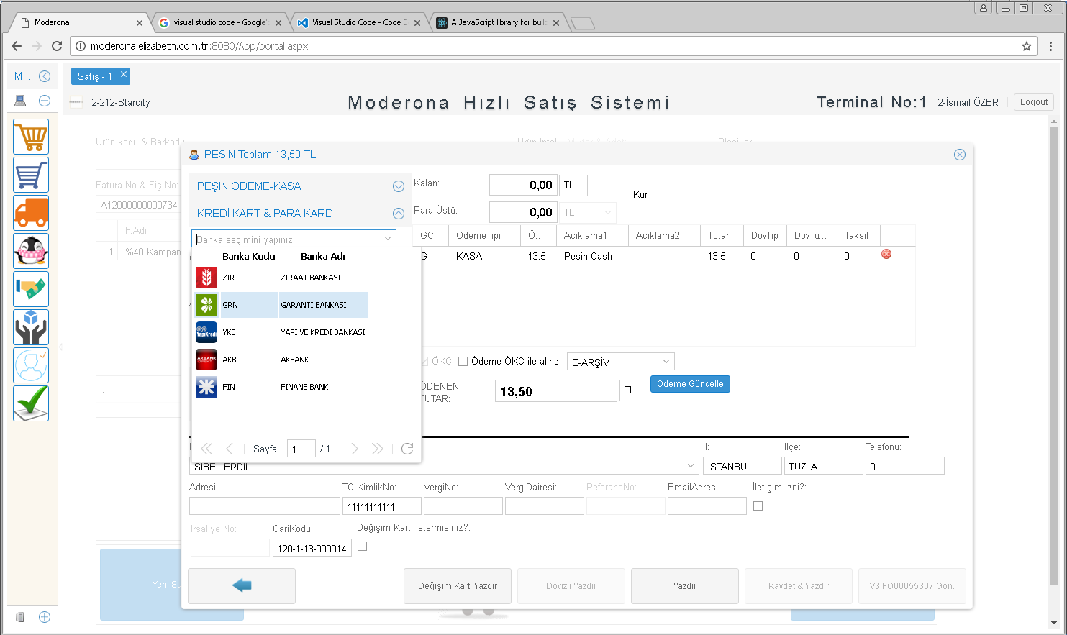Click the Dövizli Yazdır button
The height and width of the screenshot is (635, 1067).
571,586
